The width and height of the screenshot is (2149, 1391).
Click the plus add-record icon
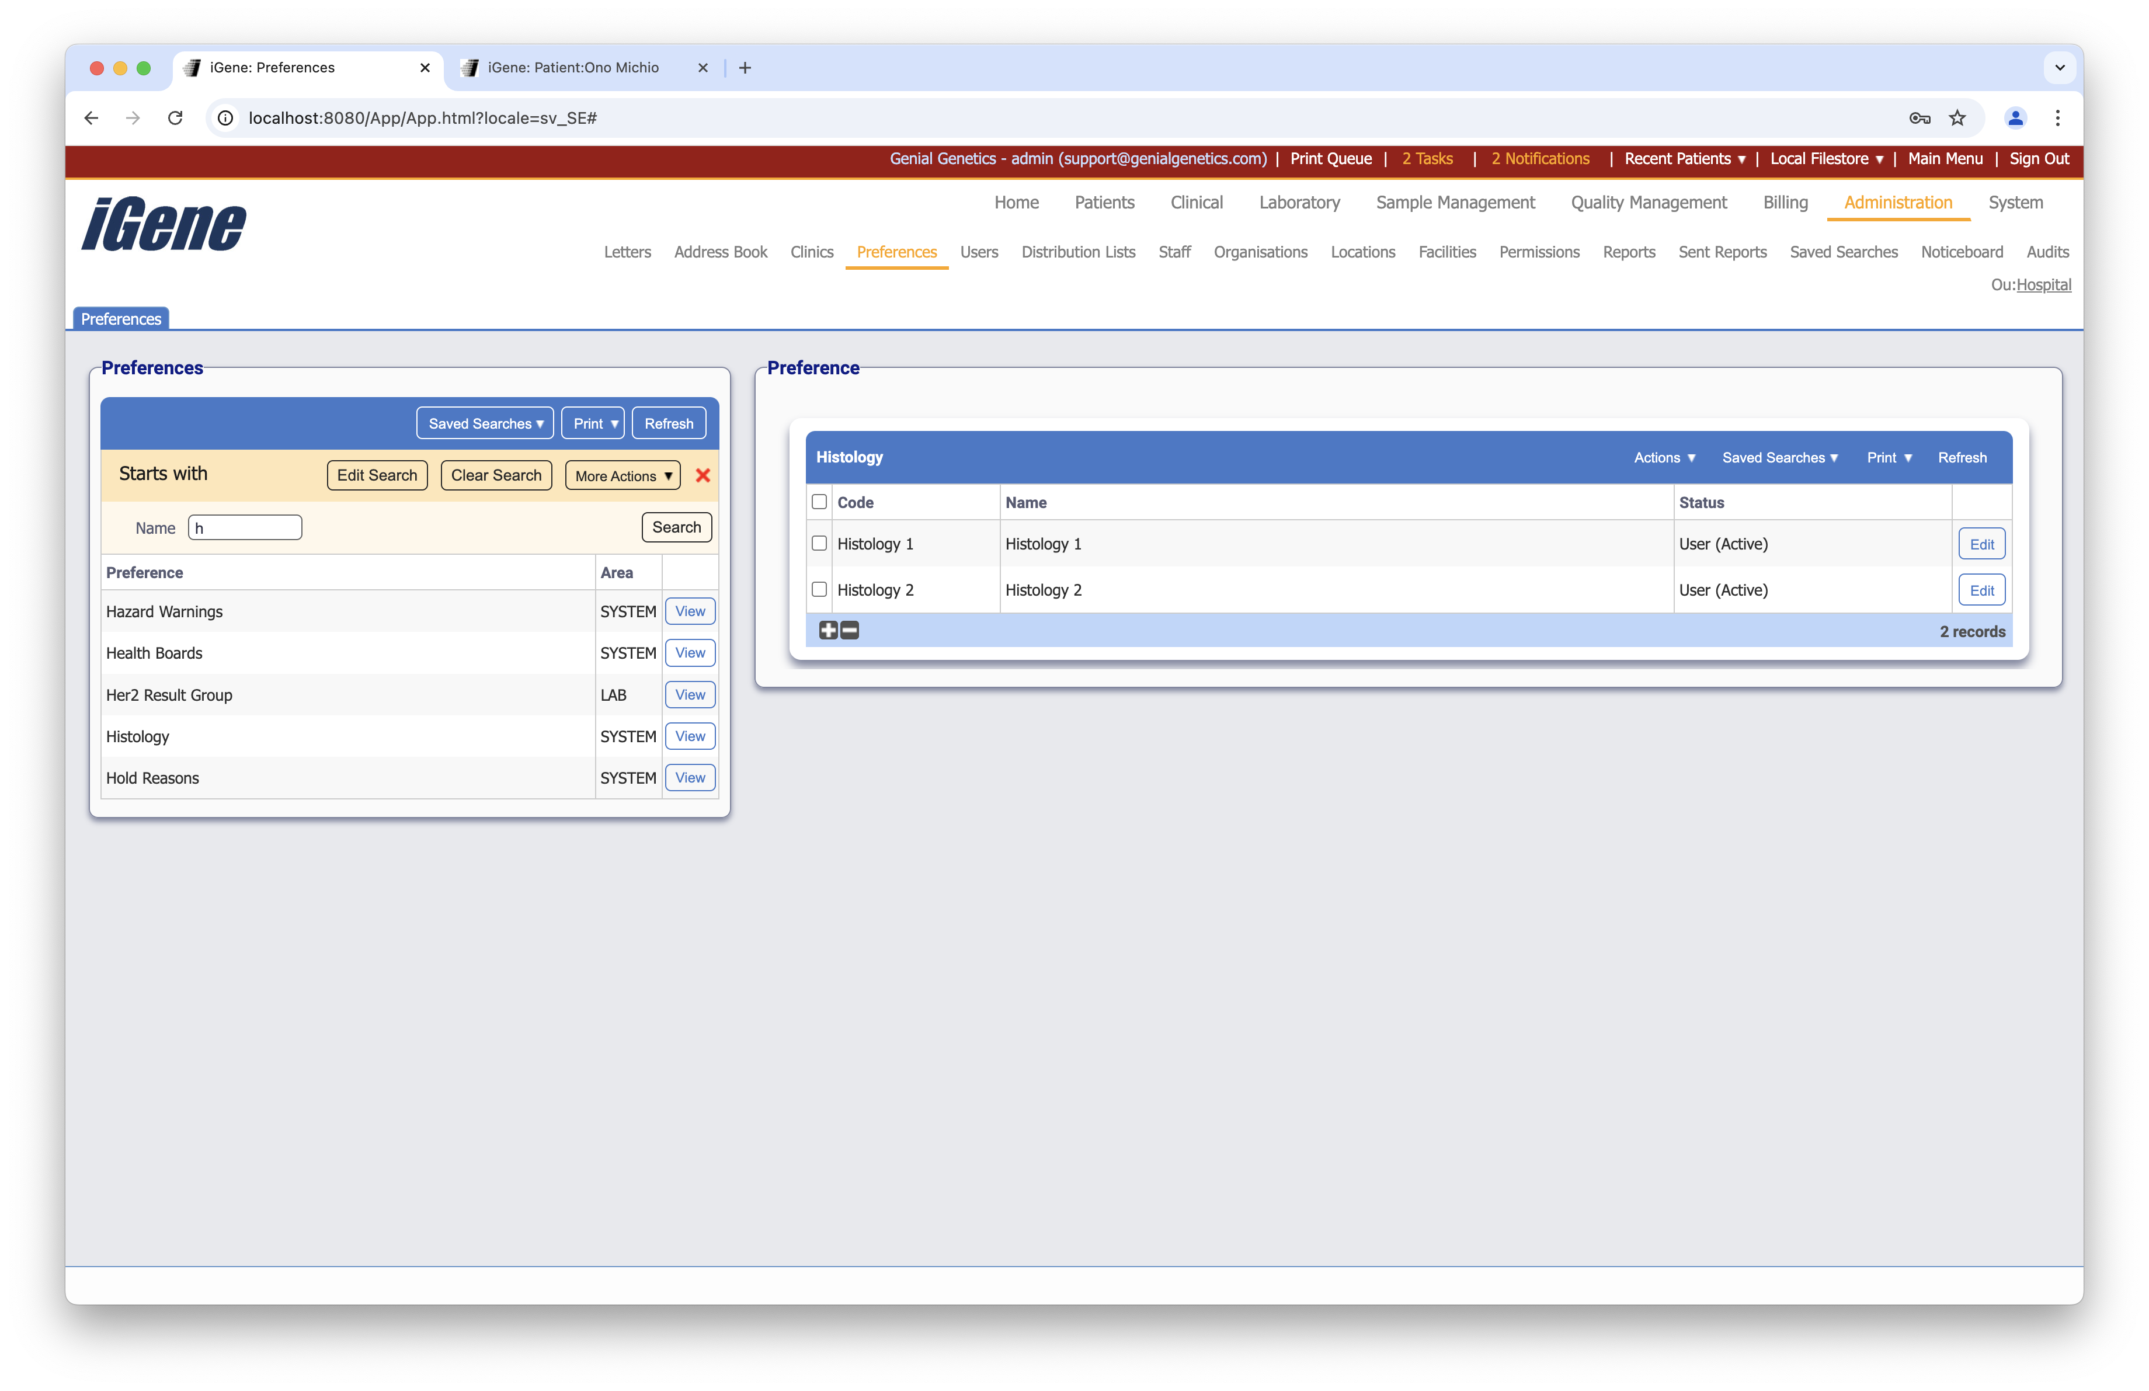coord(828,630)
